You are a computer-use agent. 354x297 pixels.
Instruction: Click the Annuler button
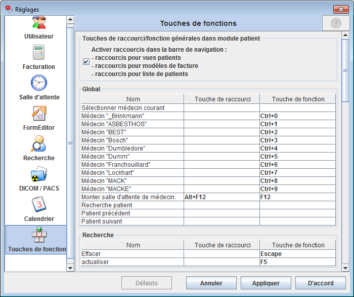pyautogui.click(x=211, y=283)
